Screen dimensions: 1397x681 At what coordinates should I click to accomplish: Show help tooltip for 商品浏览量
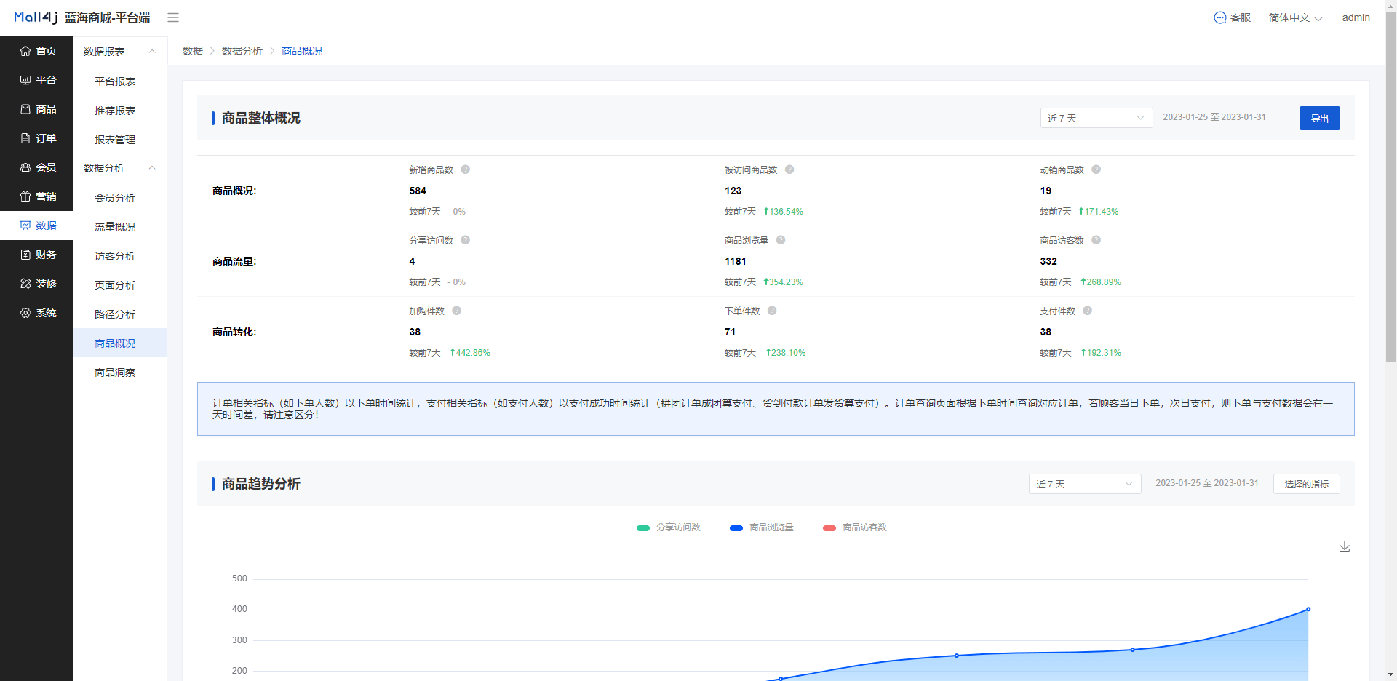tap(781, 240)
